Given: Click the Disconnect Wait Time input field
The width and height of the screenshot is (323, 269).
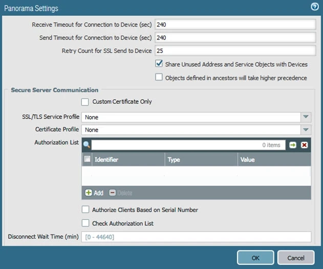Looking at the screenshot, I should click(x=196, y=237).
